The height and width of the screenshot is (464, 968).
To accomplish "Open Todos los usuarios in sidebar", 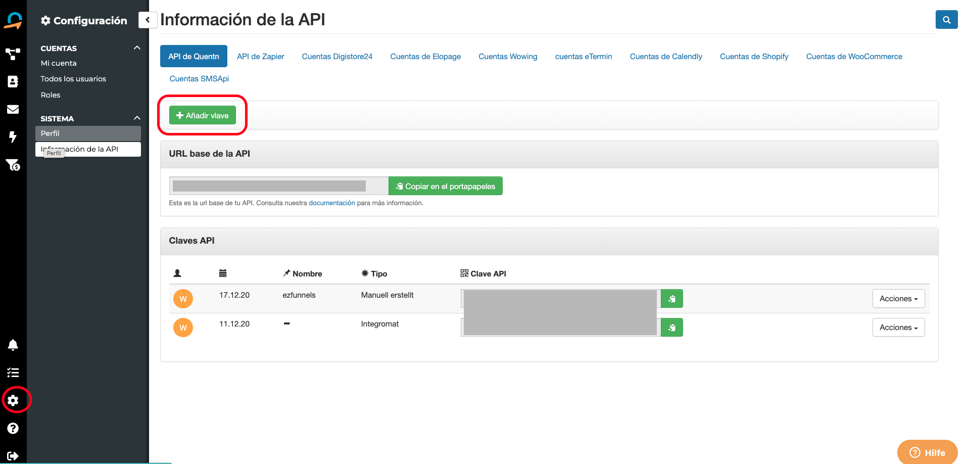I will click(73, 79).
